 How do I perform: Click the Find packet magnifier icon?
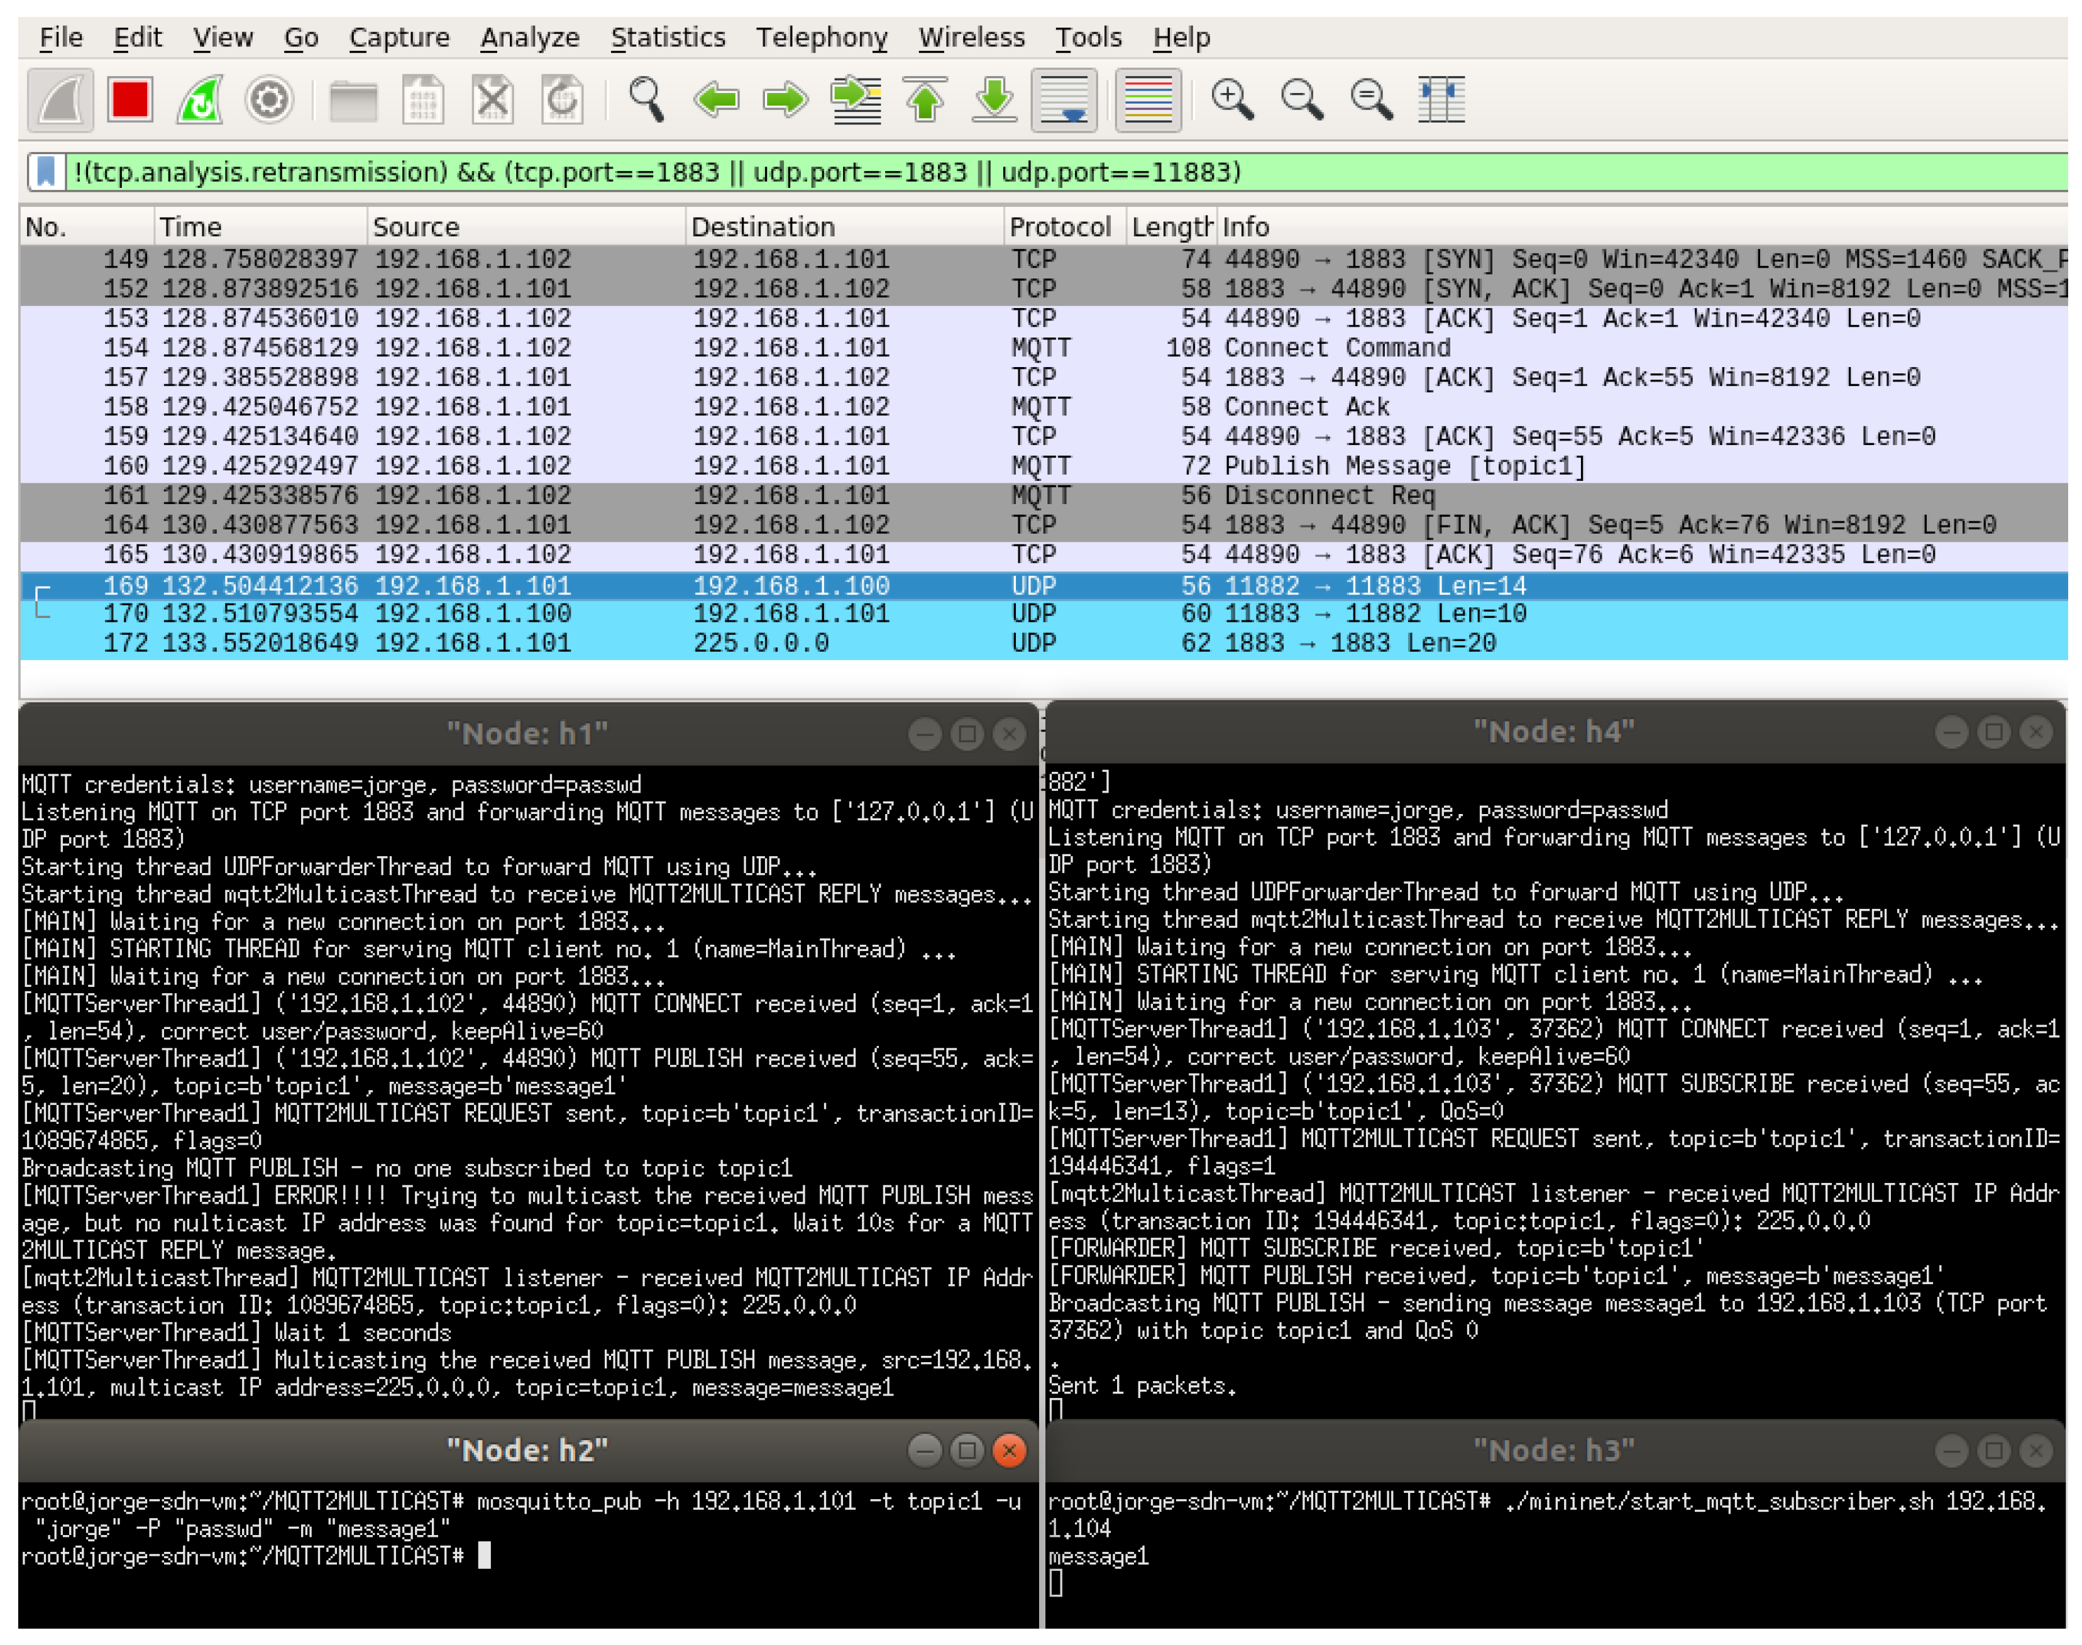646,99
